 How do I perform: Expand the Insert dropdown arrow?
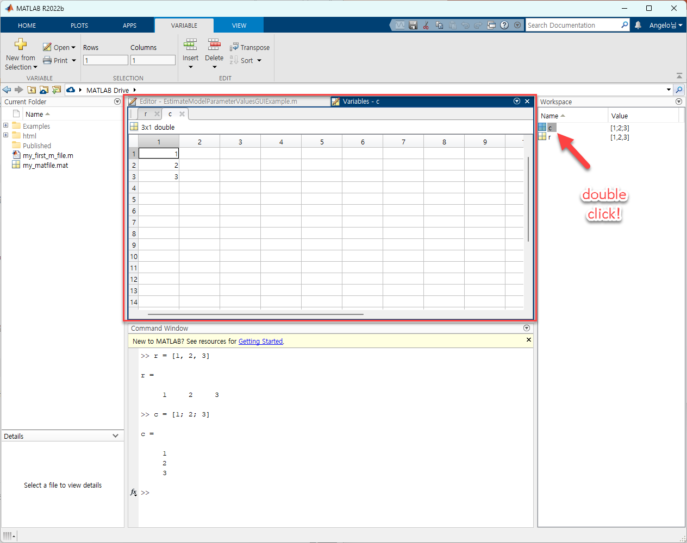pos(191,67)
